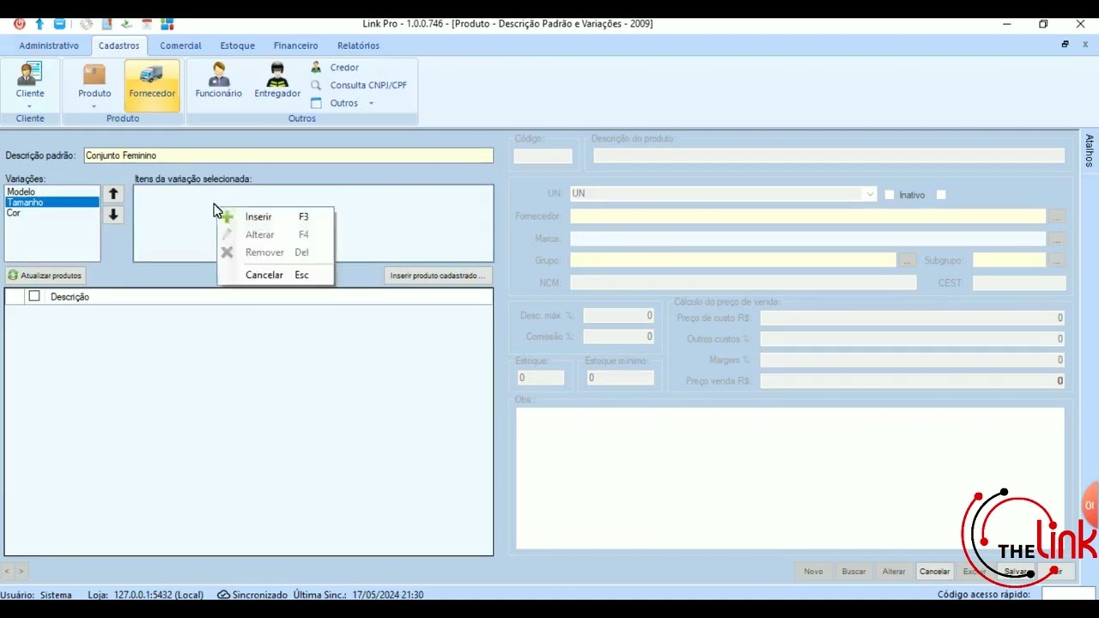This screenshot has width=1099, height=618.
Task: Click 'Última Sinc.: 17/05/2024 21:30' status text
Action: point(358,595)
